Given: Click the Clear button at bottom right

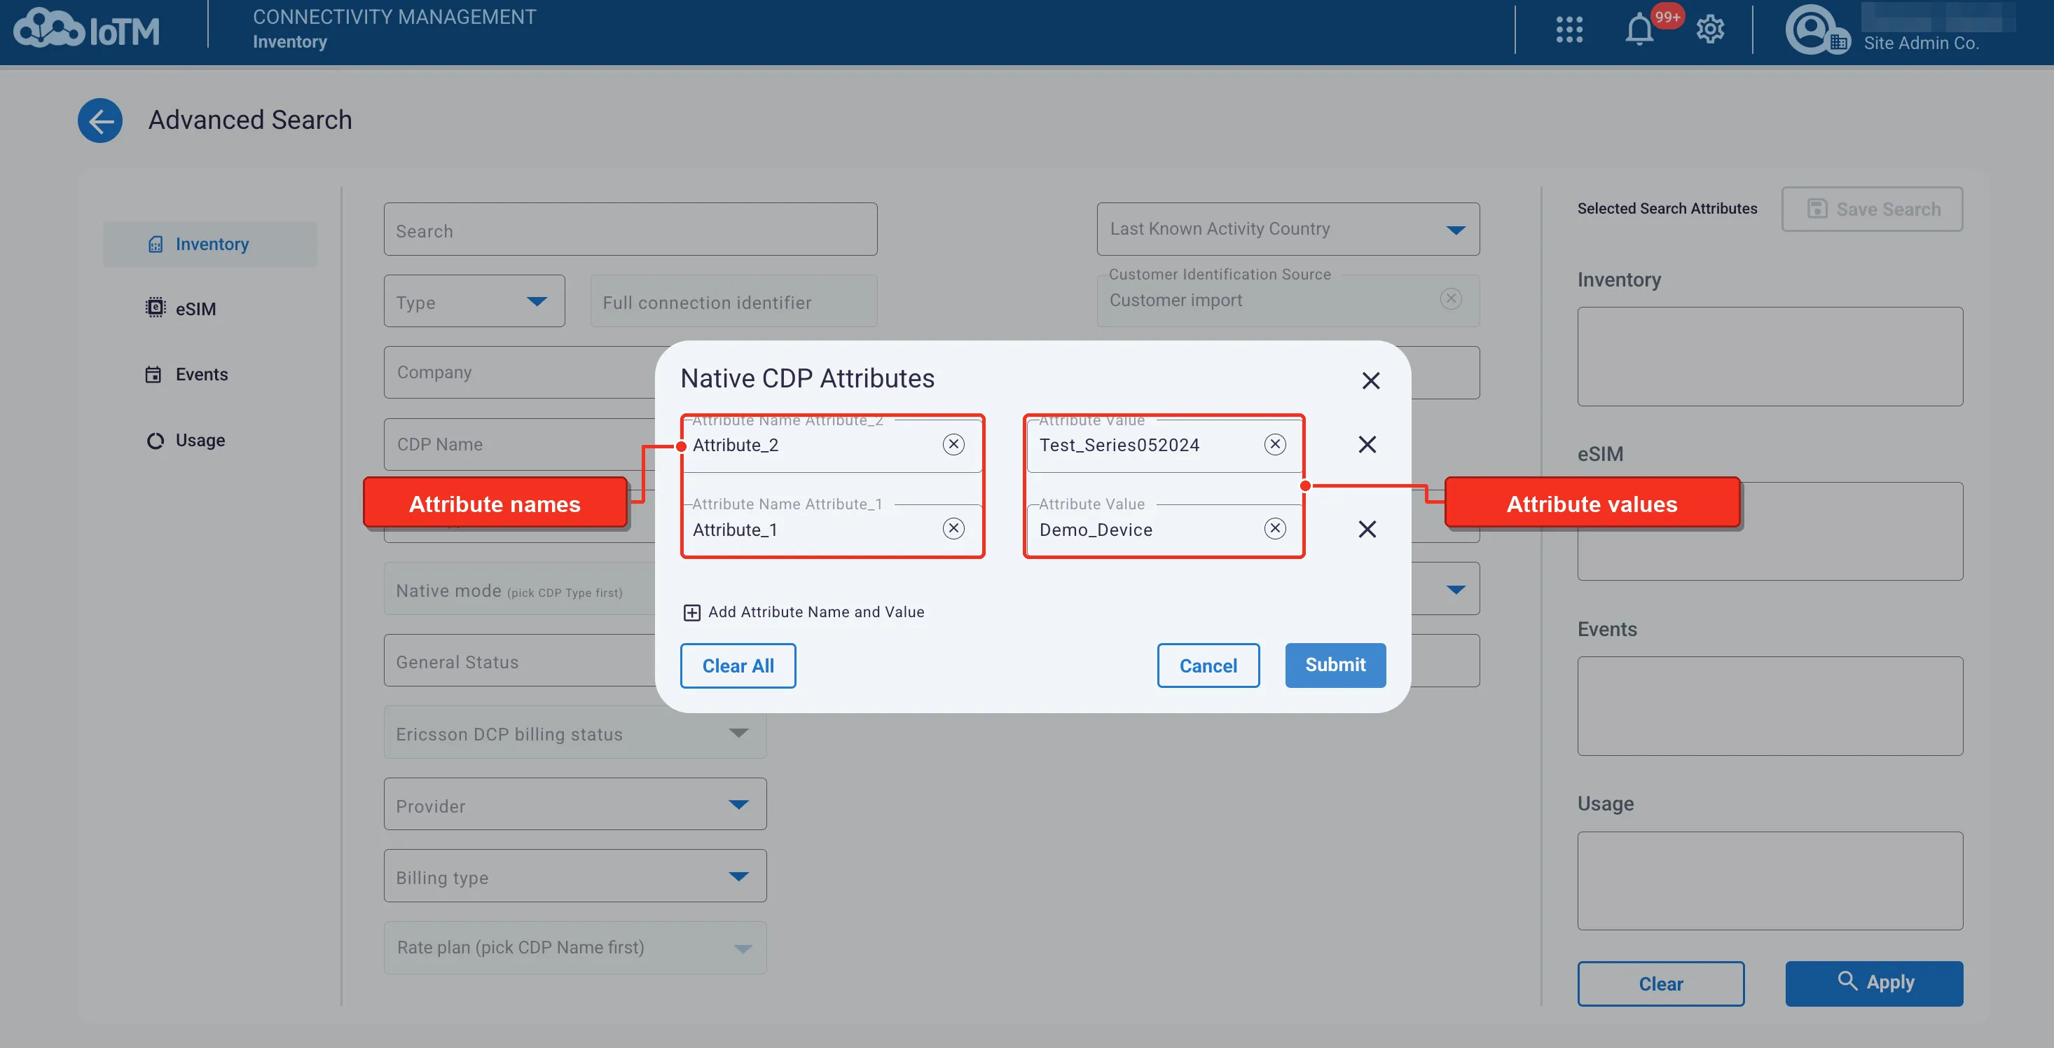Looking at the screenshot, I should (x=1661, y=984).
